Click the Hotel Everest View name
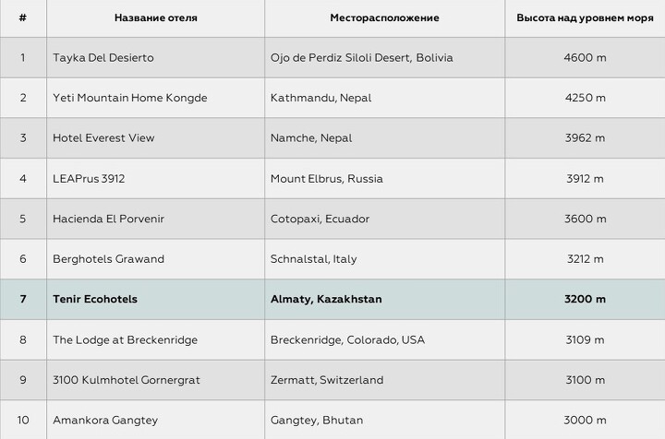 tap(103, 138)
